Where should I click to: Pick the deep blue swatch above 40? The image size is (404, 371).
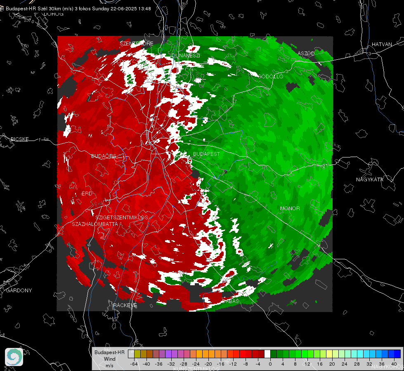397,354
